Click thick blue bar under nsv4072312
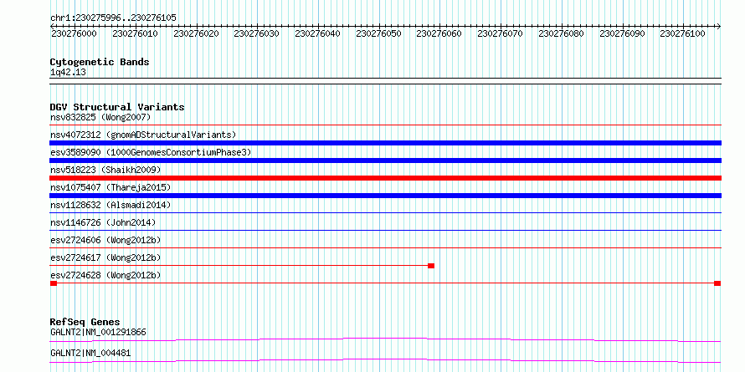 pos(385,143)
